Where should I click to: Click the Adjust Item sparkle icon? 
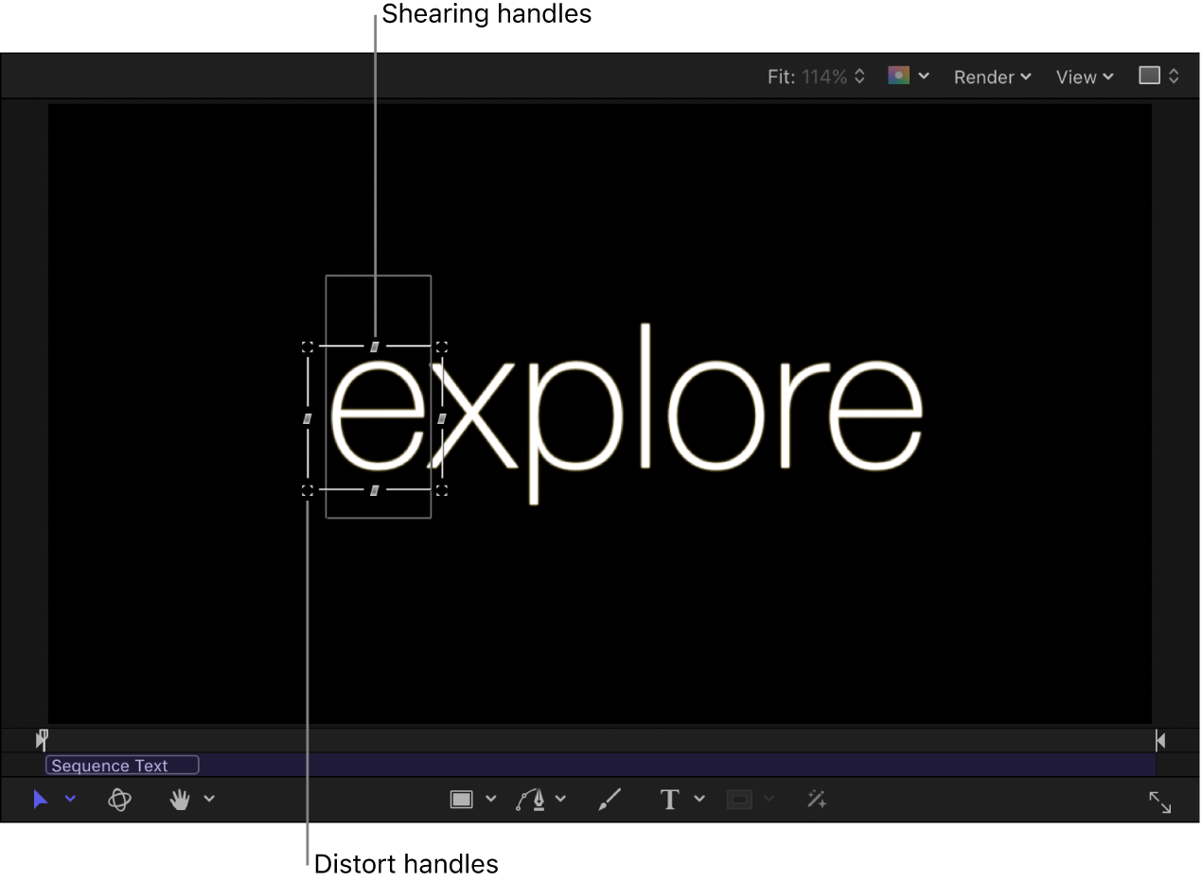tap(816, 800)
